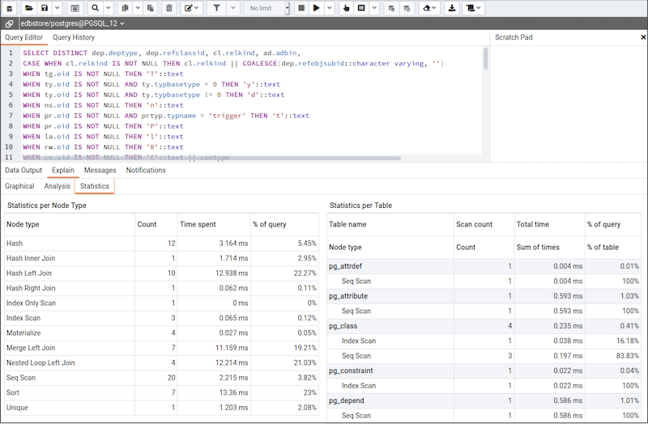Switch to the Query Editor tab
The image size is (648, 424).
coord(24,37)
